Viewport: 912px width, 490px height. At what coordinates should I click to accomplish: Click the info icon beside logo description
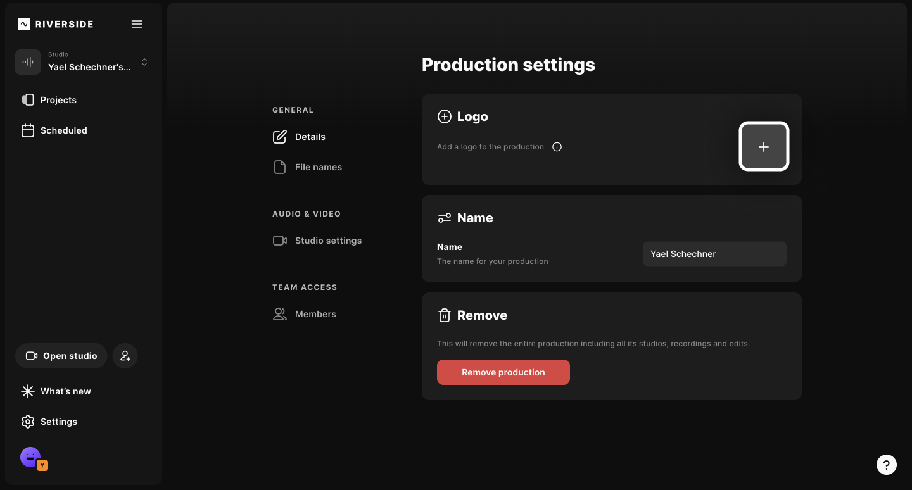(x=557, y=147)
